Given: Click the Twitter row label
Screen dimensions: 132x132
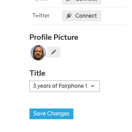Looking at the screenshot, I should click(41, 16).
